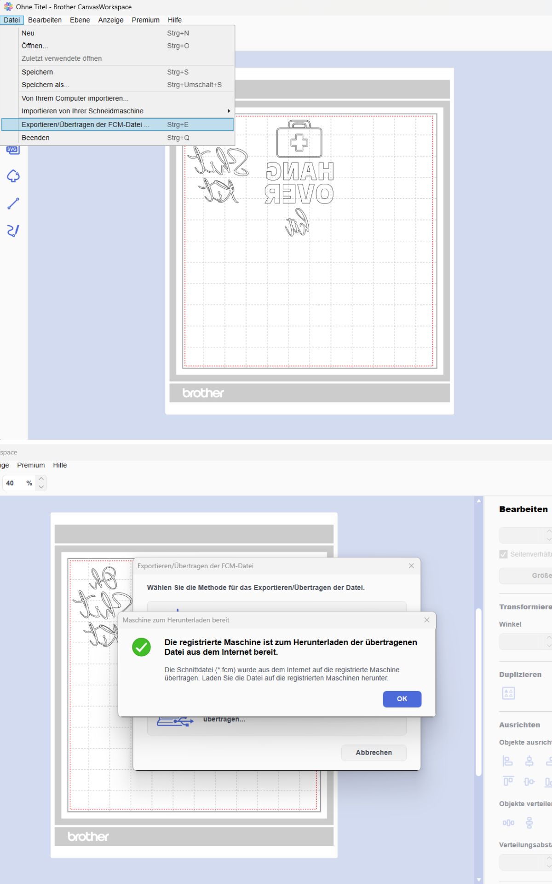Click the align horizontal centers icon
The width and height of the screenshot is (552, 884).
point(529,761)
